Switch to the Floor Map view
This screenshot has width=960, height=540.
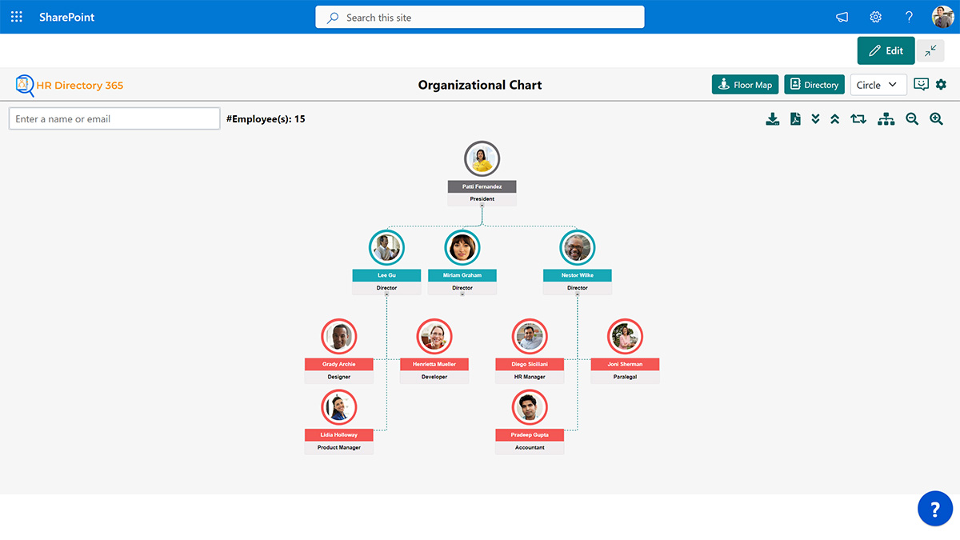(745, 84)
